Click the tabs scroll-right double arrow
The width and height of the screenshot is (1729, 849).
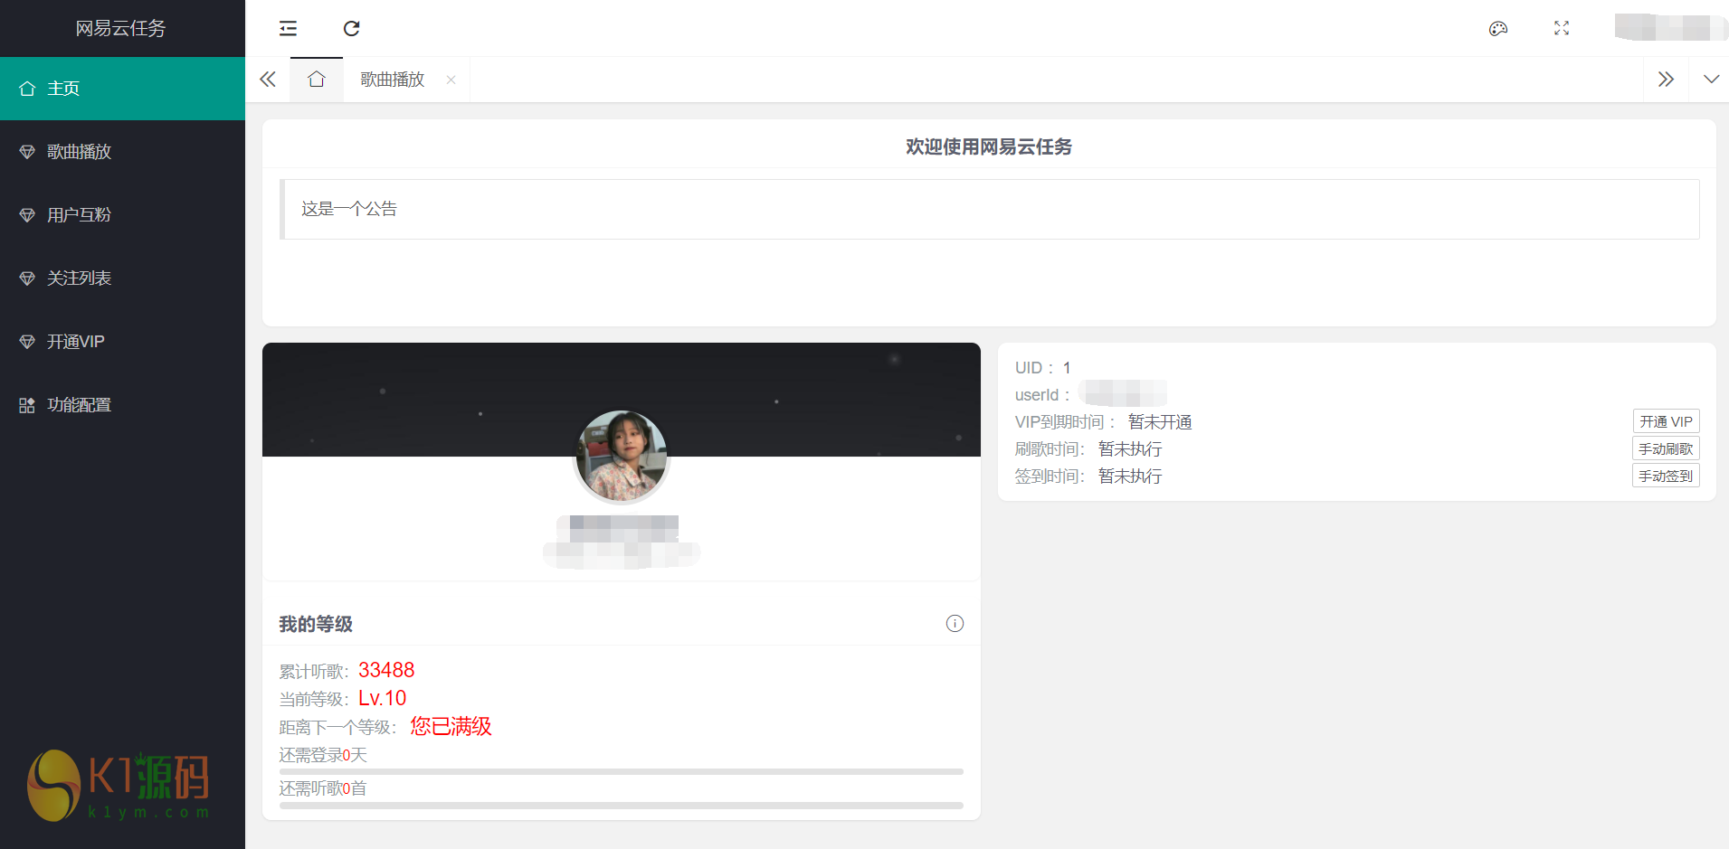tap(1666, 80)
